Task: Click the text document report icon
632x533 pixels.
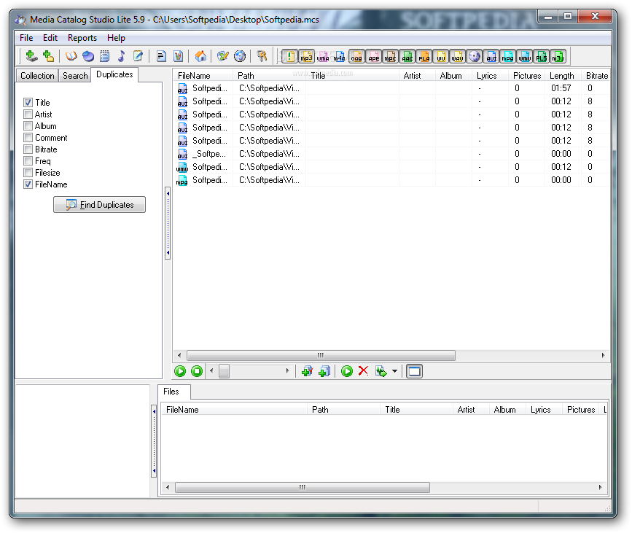Action: [x=161, y=56]
